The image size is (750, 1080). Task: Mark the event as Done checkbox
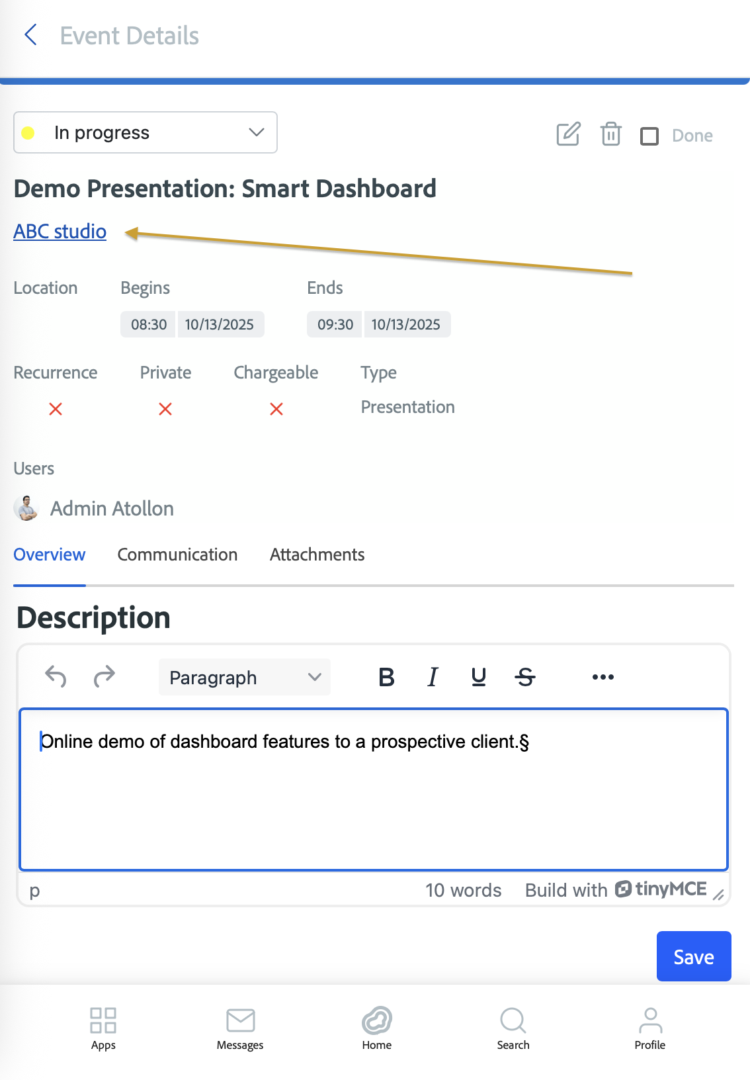tap(649, 136)
